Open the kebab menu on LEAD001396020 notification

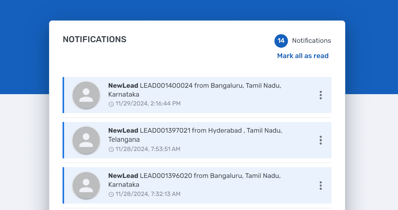pos(320,185)
